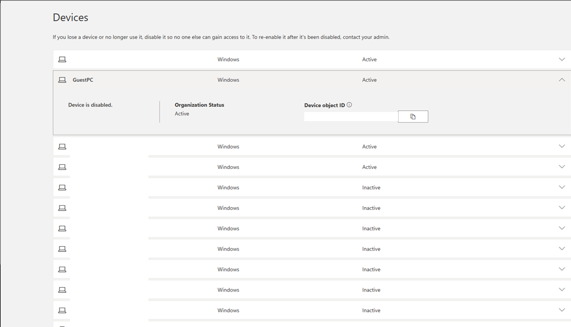Click laptop icon of row above GuestPC

click(x=62, y=59)
